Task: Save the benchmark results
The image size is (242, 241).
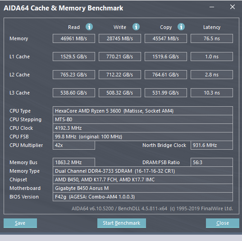Action: 20,223
